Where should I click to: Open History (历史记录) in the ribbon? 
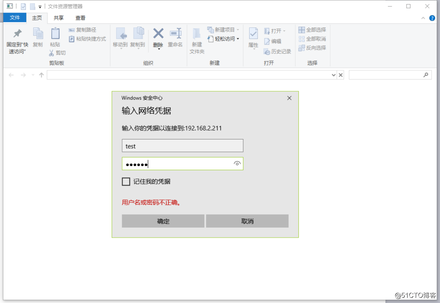[277, 52]
